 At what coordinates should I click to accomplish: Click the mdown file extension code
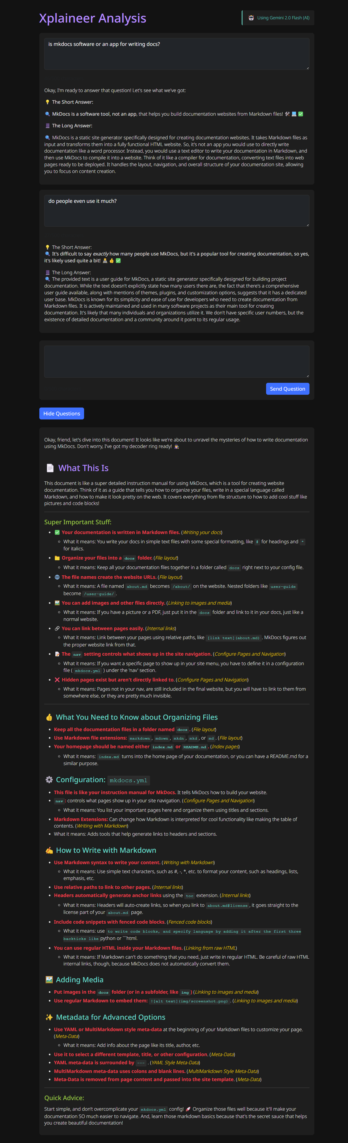click(x=162, y=738)
